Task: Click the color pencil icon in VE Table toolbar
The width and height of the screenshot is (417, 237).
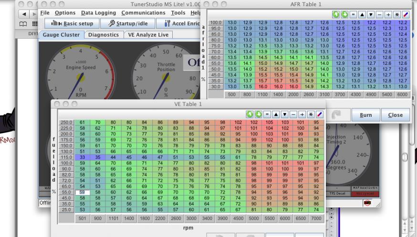Action: pos(319,114)
